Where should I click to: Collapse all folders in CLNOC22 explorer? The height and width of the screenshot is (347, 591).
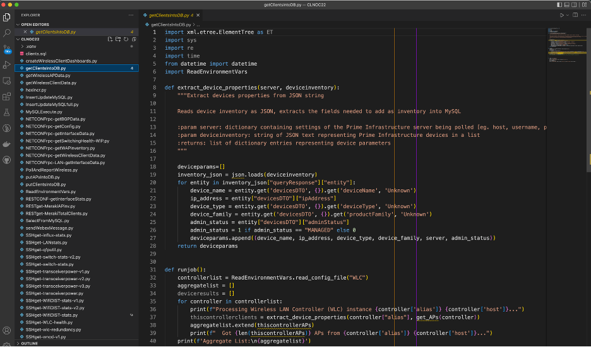(134, 39)
